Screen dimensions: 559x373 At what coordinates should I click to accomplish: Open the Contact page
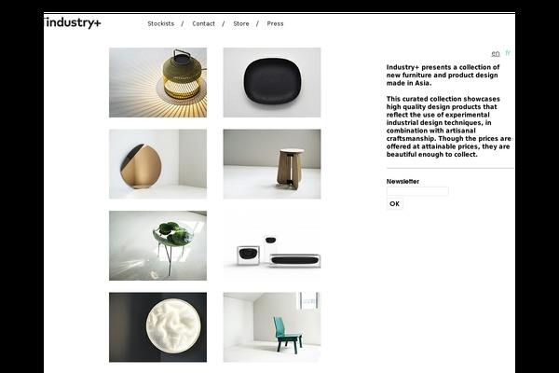tap(203, 23)
